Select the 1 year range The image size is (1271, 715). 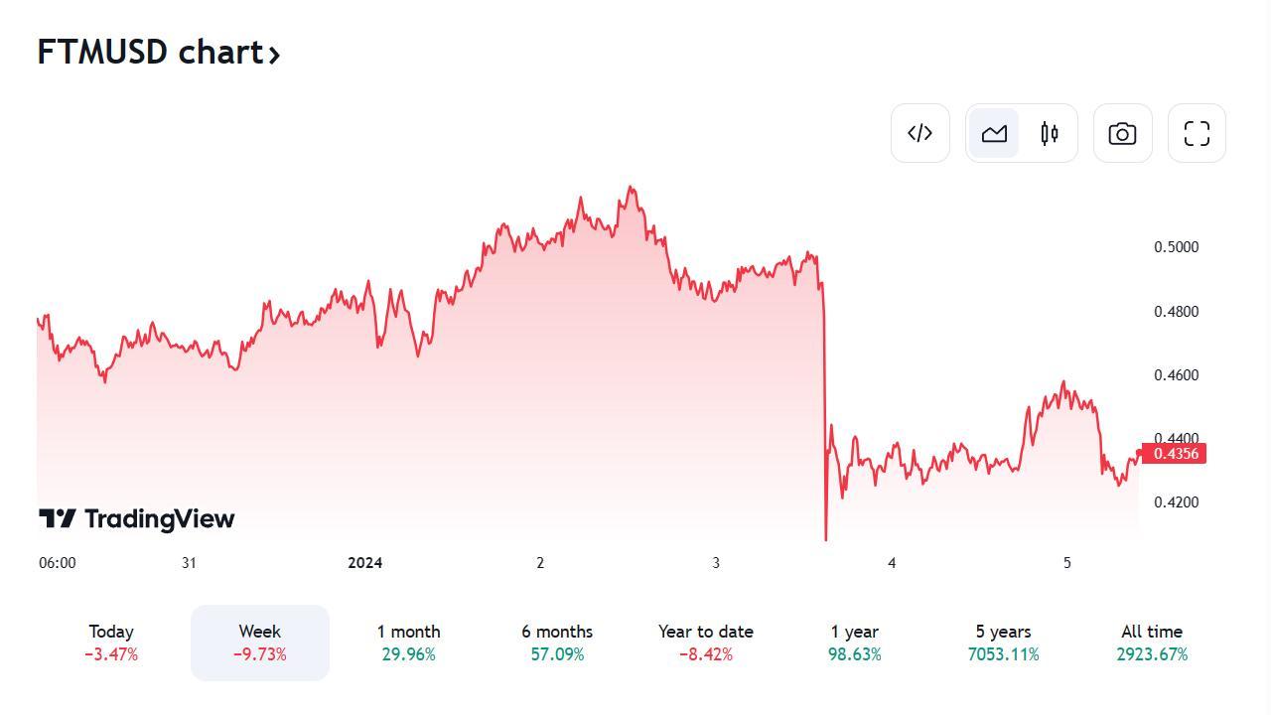(854, 643)
